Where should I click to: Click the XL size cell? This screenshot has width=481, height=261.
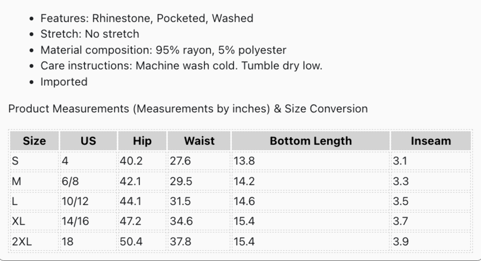[34, 221]
